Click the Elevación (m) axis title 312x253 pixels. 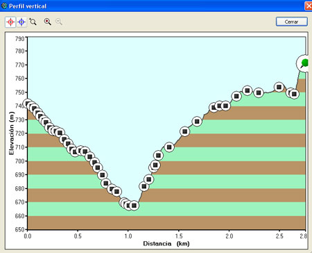[x=11, y=133]
